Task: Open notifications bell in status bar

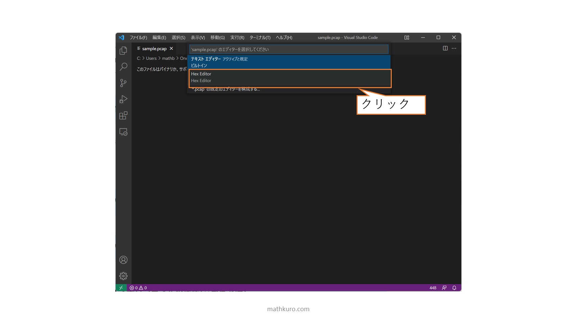Action: click(x=454, y=288)
